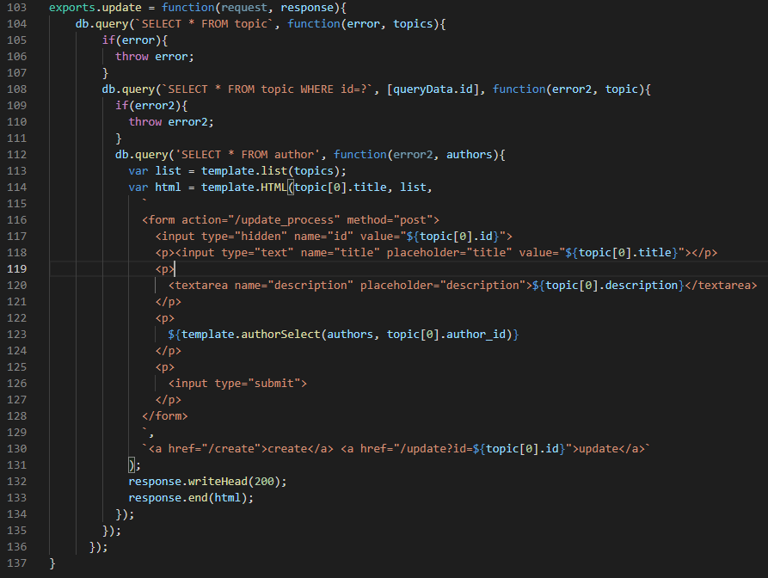Click 'update</a>' link text on line 130
Image resolution: width=768 pixels, height=578 pixels.
pyautogui.click(x=611, y=449)
